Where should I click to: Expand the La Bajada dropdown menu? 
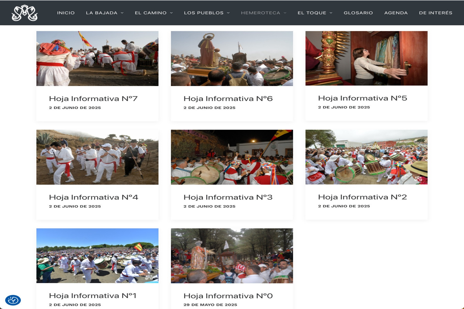pyautogui.click(x=104, y=13)
